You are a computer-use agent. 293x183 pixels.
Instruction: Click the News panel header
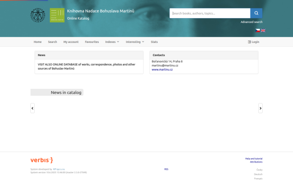pos(89,55)
